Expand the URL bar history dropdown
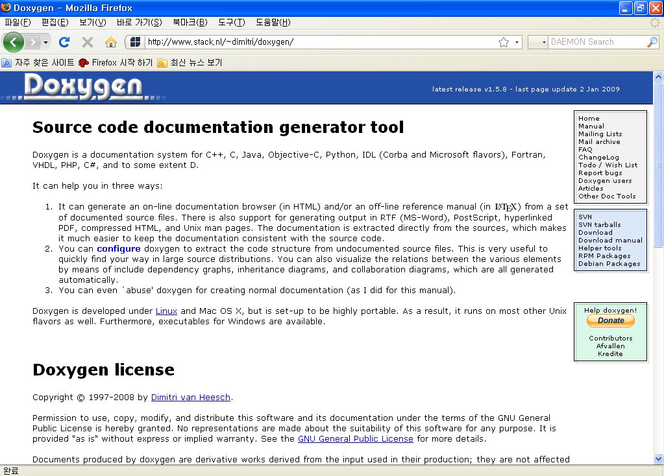 517,42
